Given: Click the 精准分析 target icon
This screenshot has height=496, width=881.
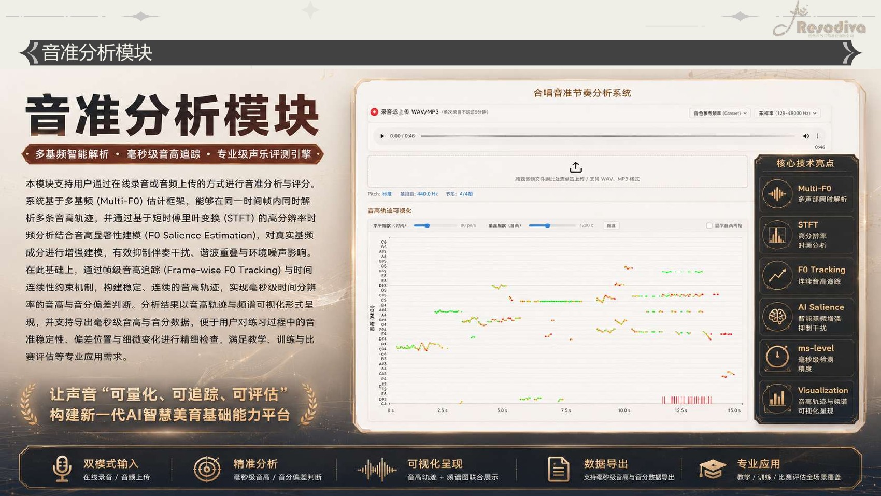Looking at the screenshot, I should pos(207,469).
